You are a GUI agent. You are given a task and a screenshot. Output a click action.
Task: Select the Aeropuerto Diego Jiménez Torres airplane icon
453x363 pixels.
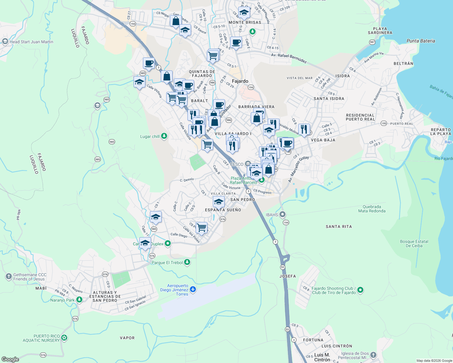tap(193, 290)
